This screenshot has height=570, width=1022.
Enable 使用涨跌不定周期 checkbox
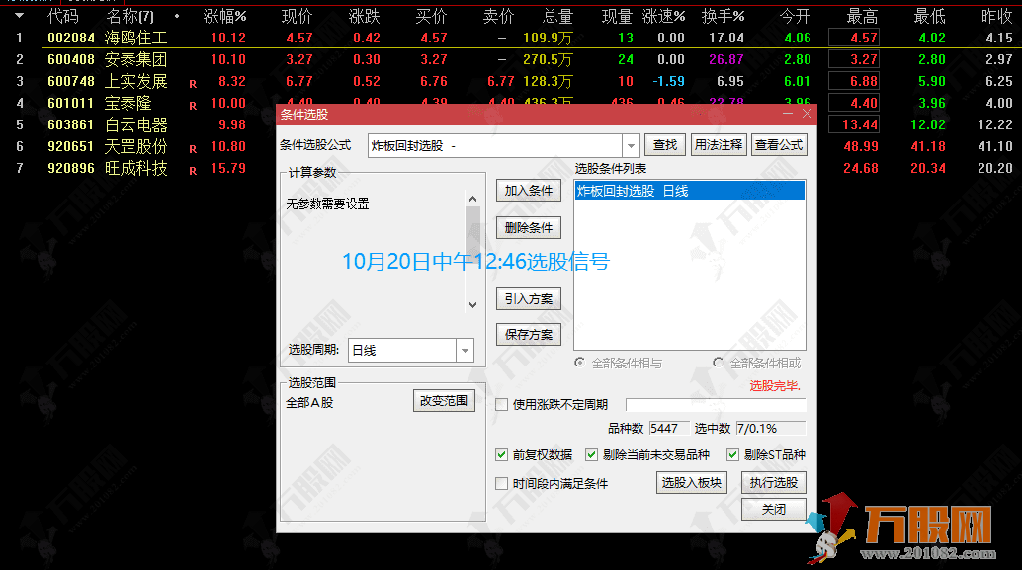[502, 404]
